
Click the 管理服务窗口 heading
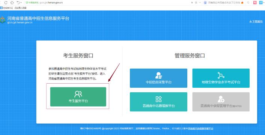[190, 55]
